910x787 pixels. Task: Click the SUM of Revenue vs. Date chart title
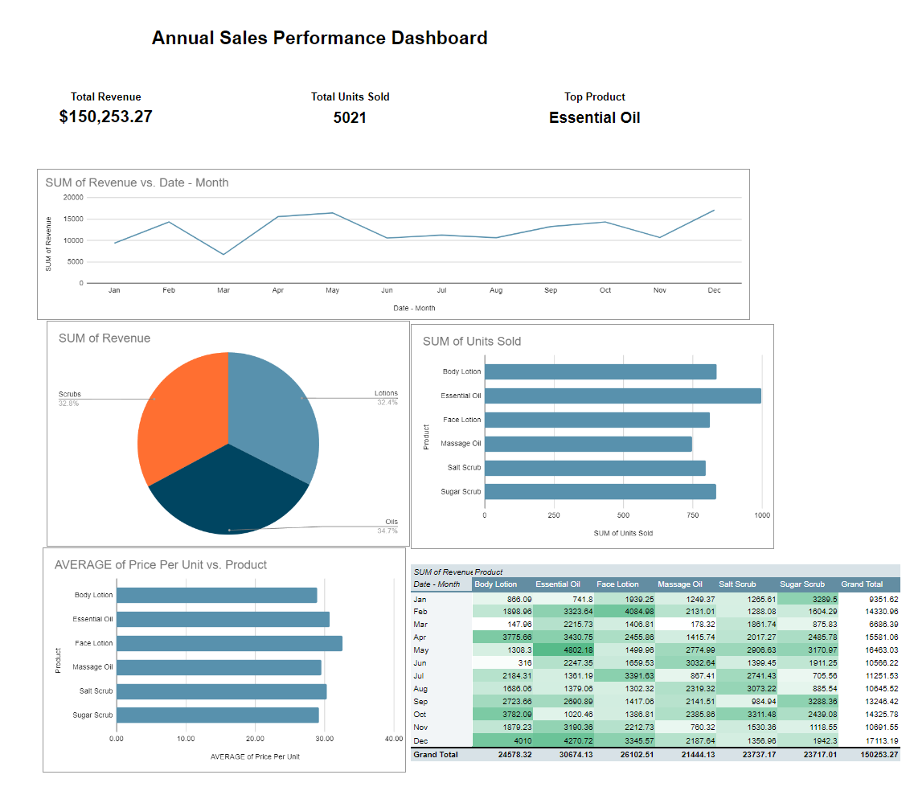[137, 182]
